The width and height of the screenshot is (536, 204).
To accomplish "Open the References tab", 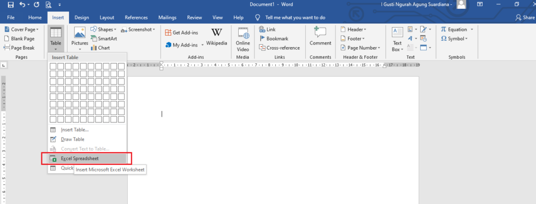I will 136,17.
